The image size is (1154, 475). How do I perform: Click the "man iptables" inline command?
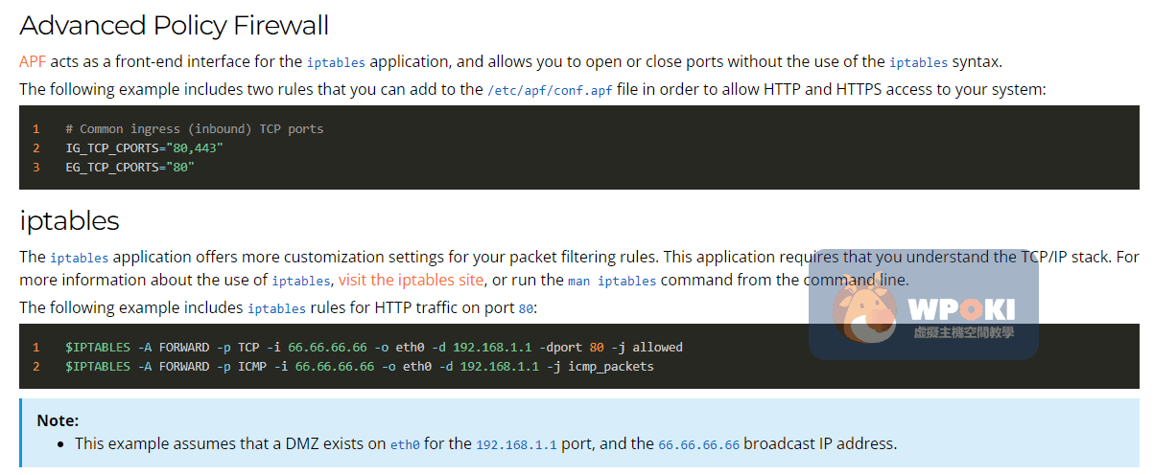tap(612, 281)
